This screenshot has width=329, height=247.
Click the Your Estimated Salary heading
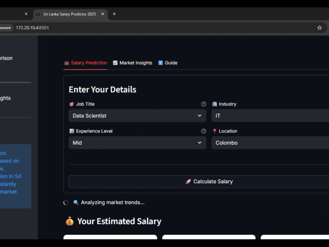click(119, 221)
